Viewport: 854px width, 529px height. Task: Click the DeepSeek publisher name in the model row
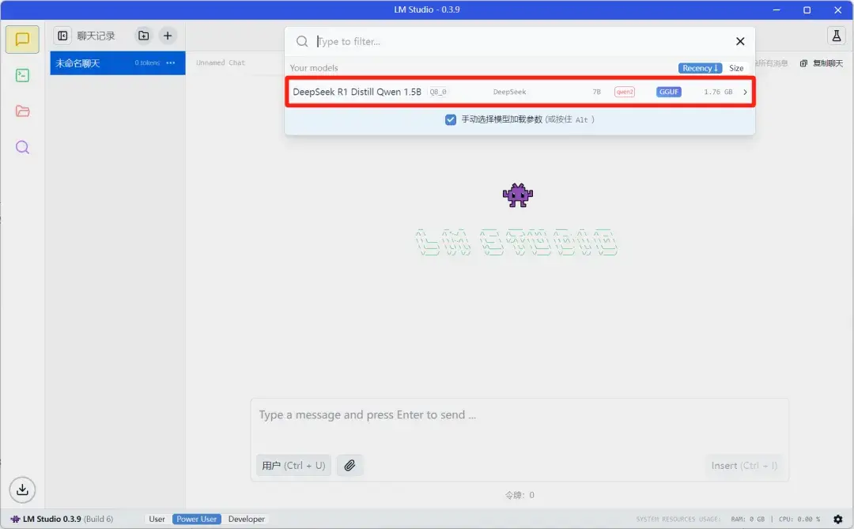(510, 92)
